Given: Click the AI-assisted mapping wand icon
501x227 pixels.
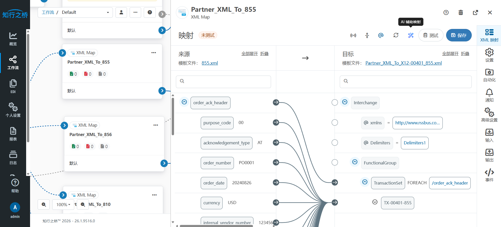Looking at the screenshot, I should point(411,35).
